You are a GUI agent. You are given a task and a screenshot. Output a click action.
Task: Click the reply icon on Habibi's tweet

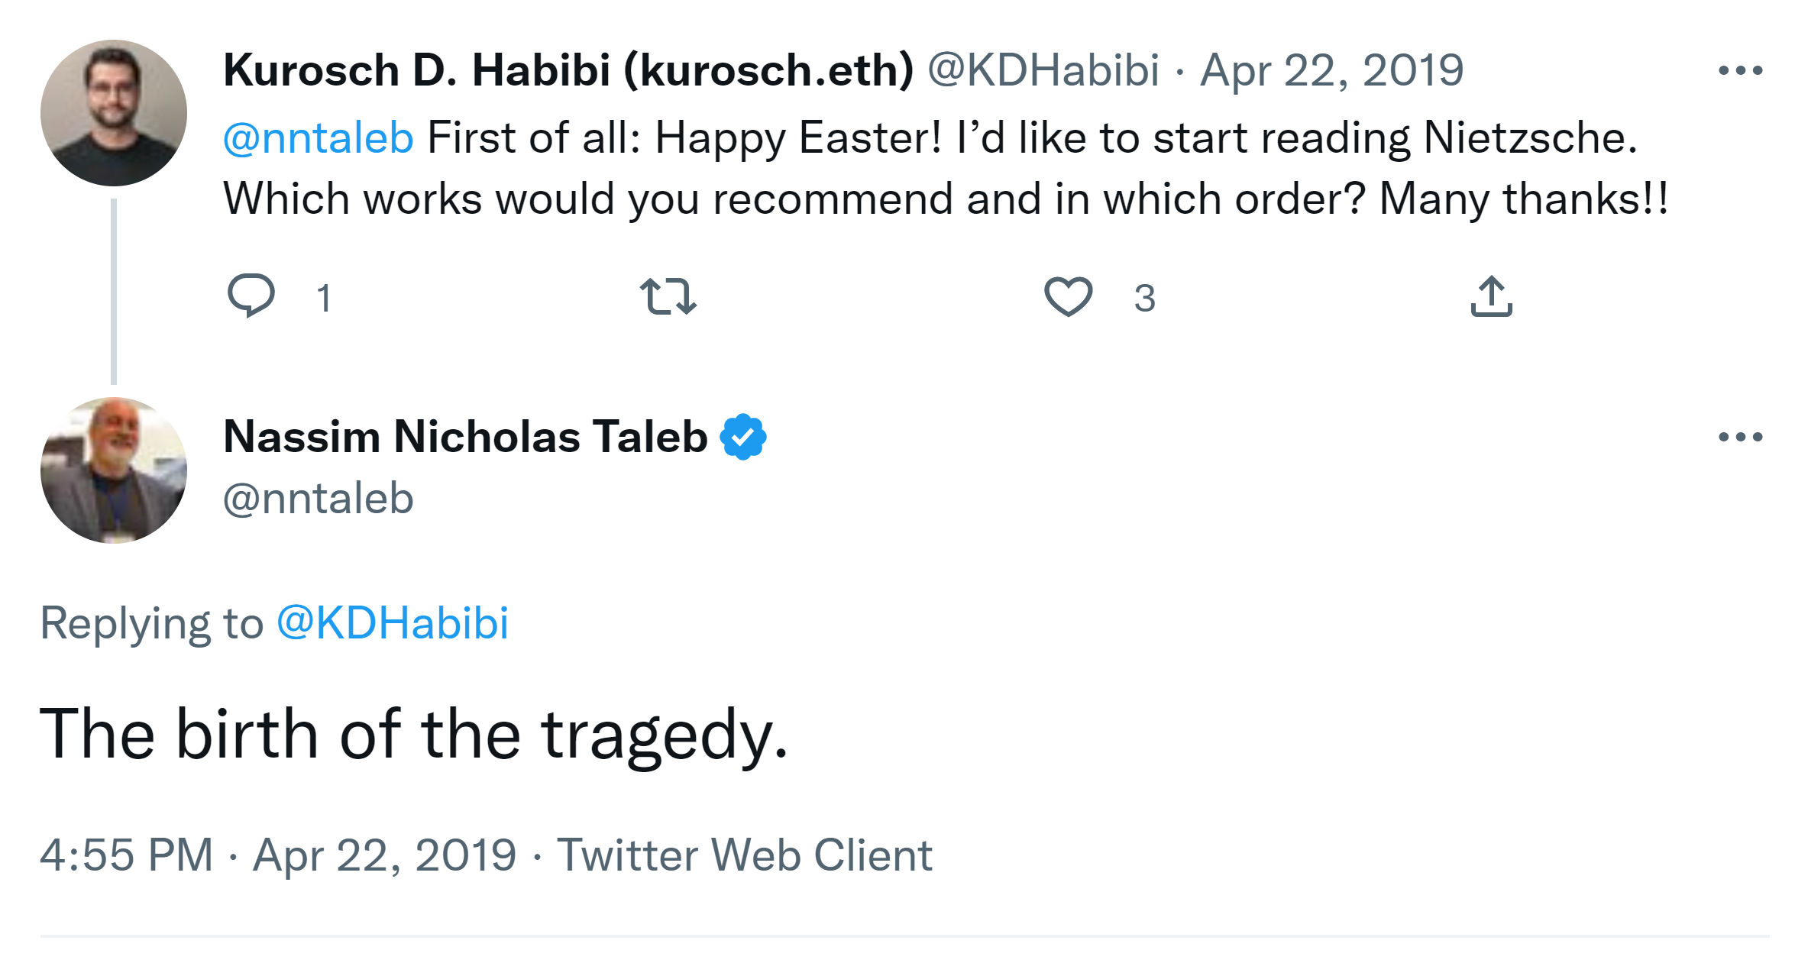click(x=251, y=296)
